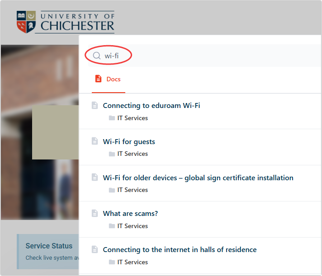Click document icon beside Wi-Fi for guests

pyautogui.click(x=95, y=141)
